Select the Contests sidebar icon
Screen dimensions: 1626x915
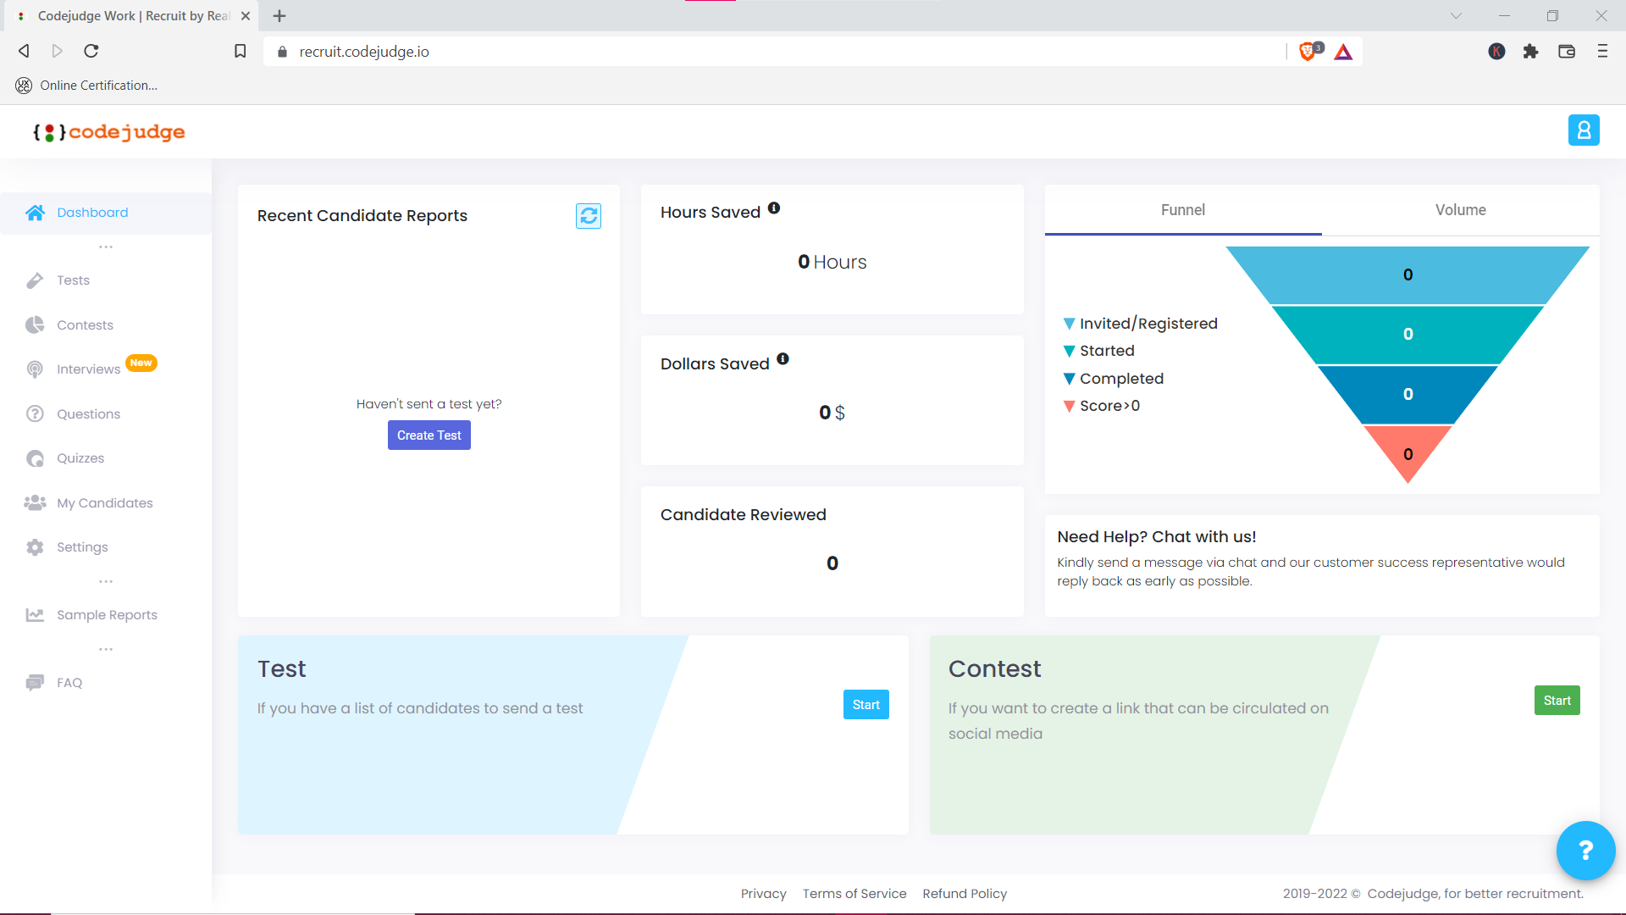coord(35,324)
